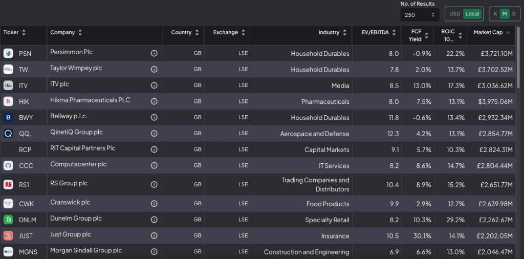Click the Industry column header
524x259 pixels.
pos(329,33)
